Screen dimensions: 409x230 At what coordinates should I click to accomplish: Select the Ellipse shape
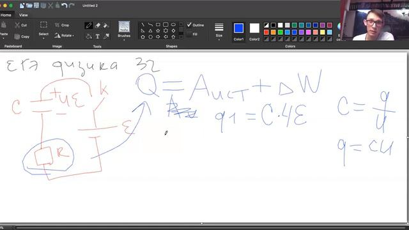pyautogui.click(x=173, y=24)
